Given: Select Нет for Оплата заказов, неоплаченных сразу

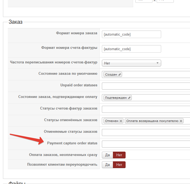Looking at the screenshot, I should tap(119, 155).
